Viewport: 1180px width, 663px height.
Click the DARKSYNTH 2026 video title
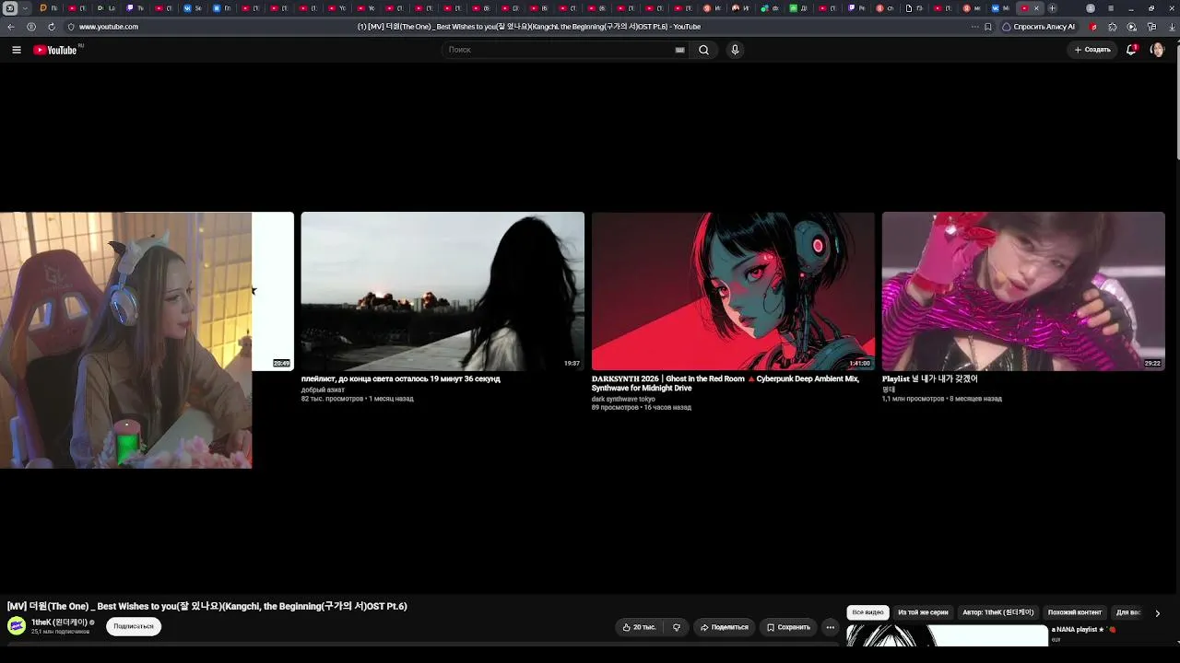point(726,383)
